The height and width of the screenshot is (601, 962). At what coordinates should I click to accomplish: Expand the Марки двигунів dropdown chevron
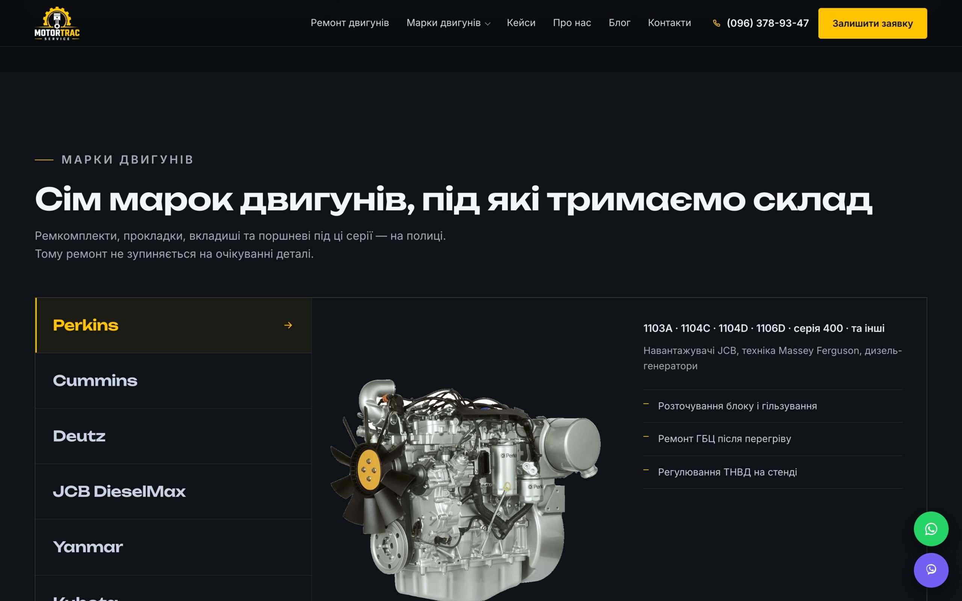(x=488, y=24)
